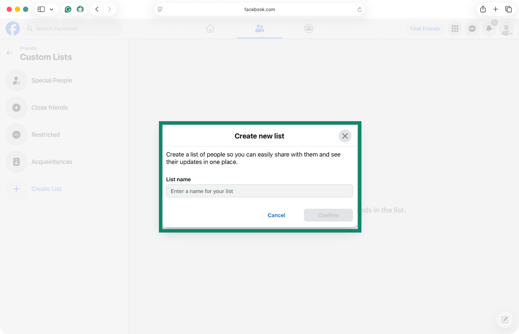Select the Acquaintances list
519x334 pixels.
point(52,161)
